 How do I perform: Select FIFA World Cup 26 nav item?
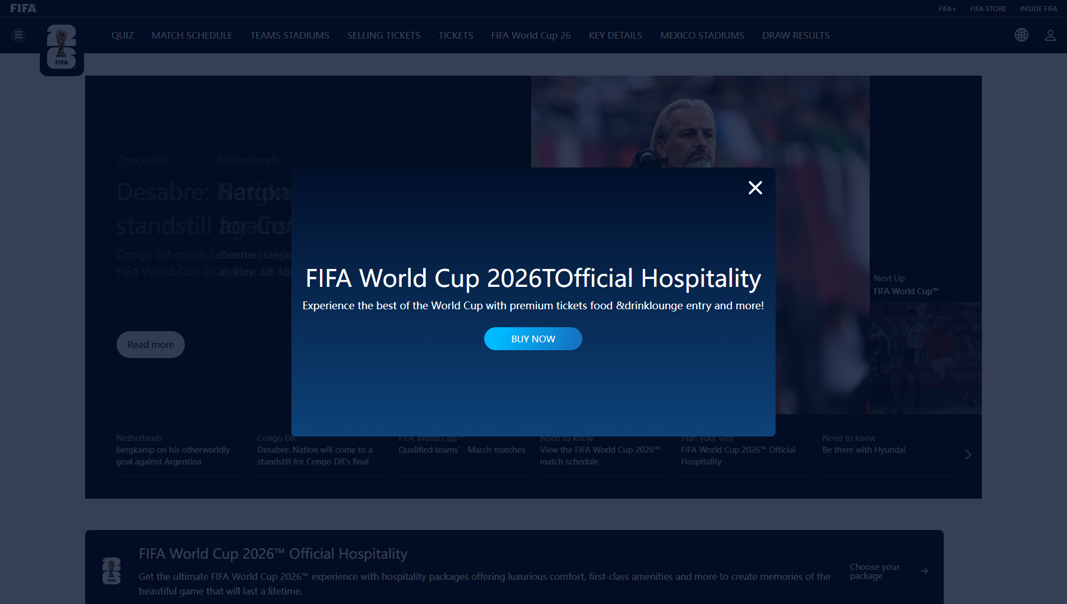coord(531,35)
